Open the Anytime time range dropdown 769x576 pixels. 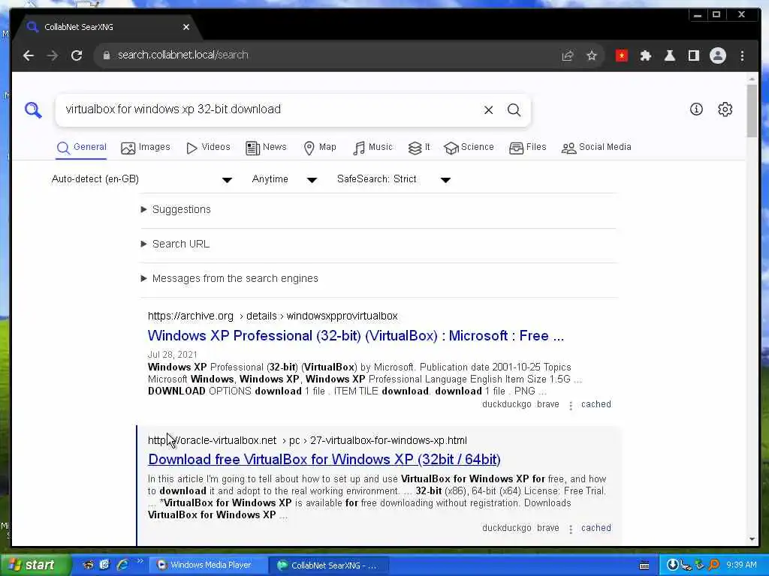285,179
